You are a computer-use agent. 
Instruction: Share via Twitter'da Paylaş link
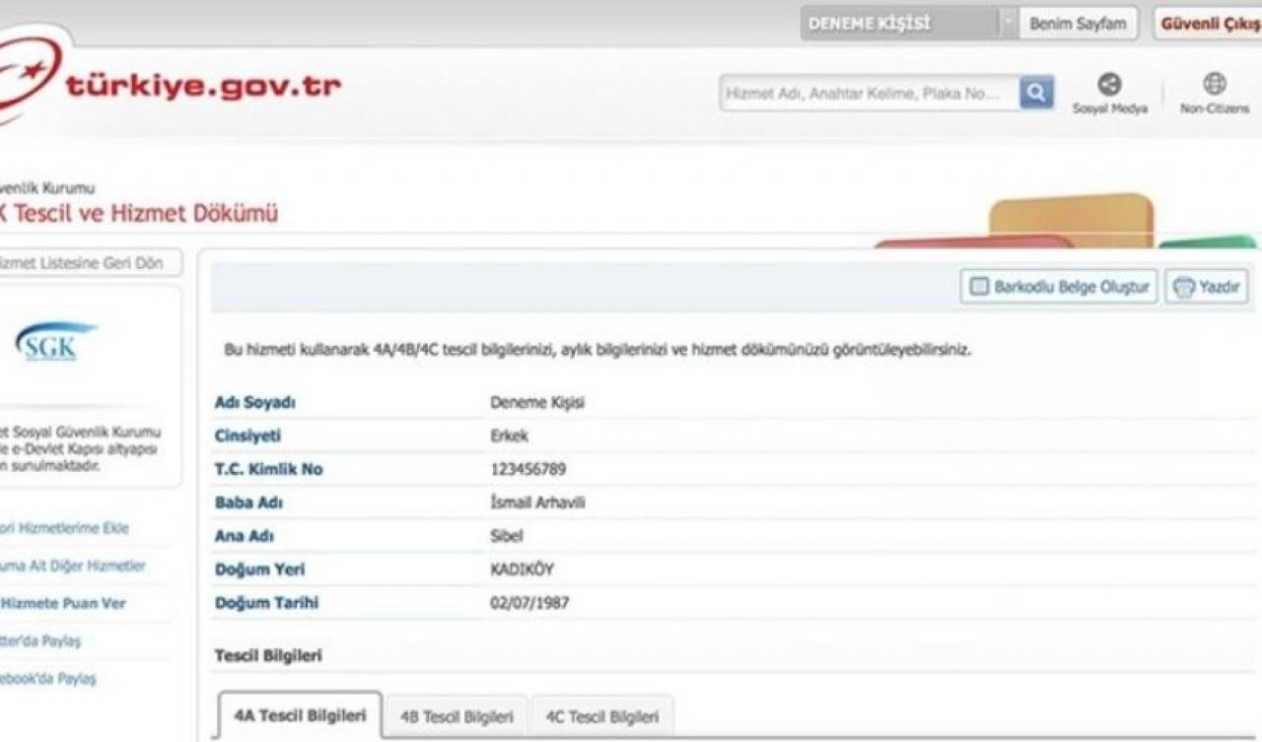[x=40, y=641]
